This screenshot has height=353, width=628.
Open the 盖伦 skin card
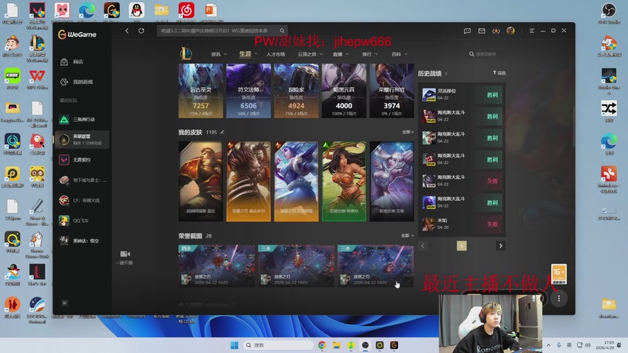tap(201, 181)
